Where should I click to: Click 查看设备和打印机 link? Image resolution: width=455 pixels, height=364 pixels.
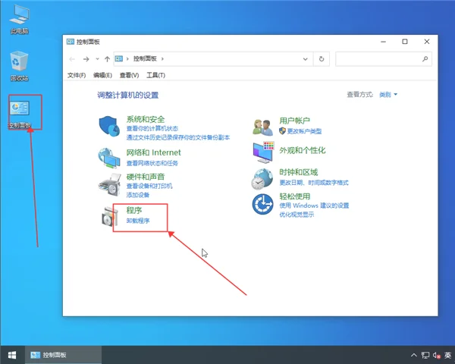pos(149,186)
